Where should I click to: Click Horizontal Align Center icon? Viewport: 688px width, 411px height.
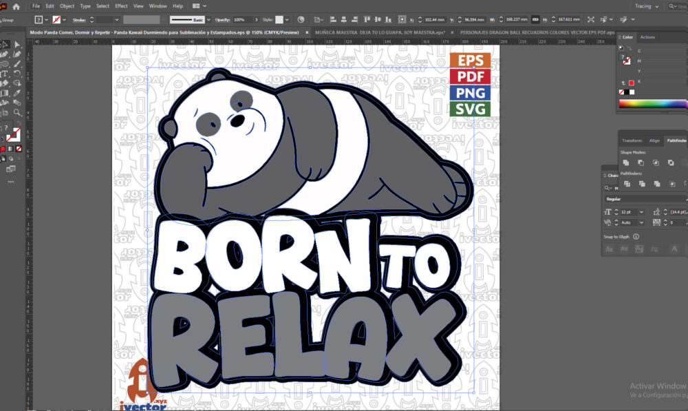coord(343,19)
